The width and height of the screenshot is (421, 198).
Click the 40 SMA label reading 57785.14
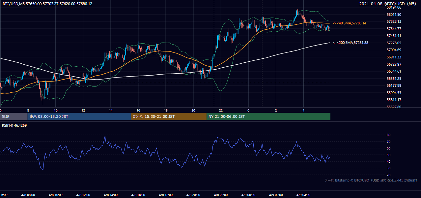[350, 23]
